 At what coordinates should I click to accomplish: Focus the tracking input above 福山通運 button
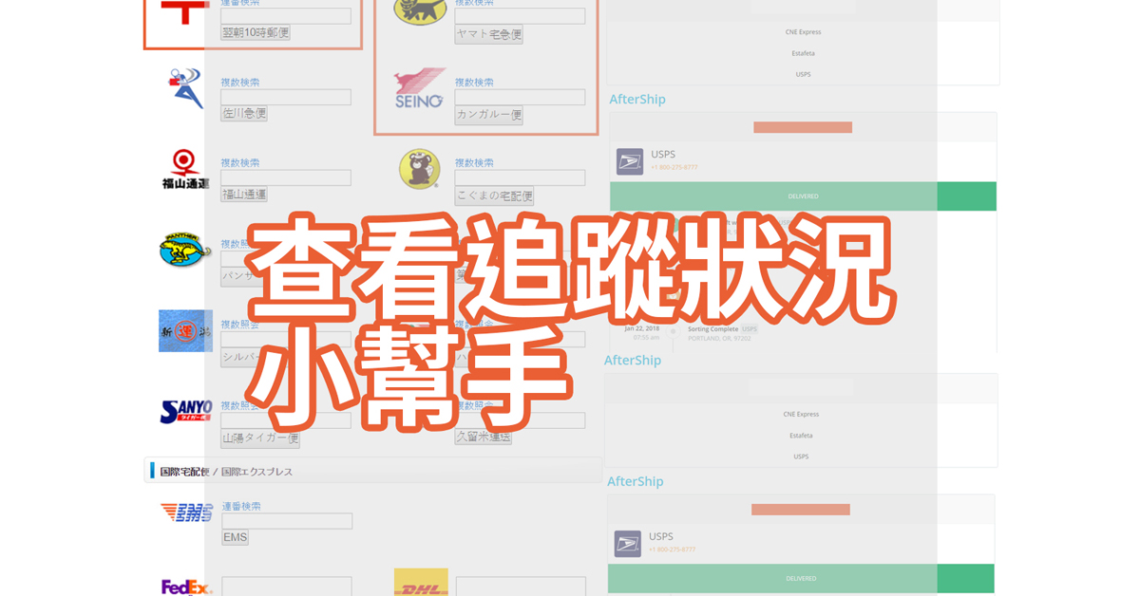coord(286,177)
